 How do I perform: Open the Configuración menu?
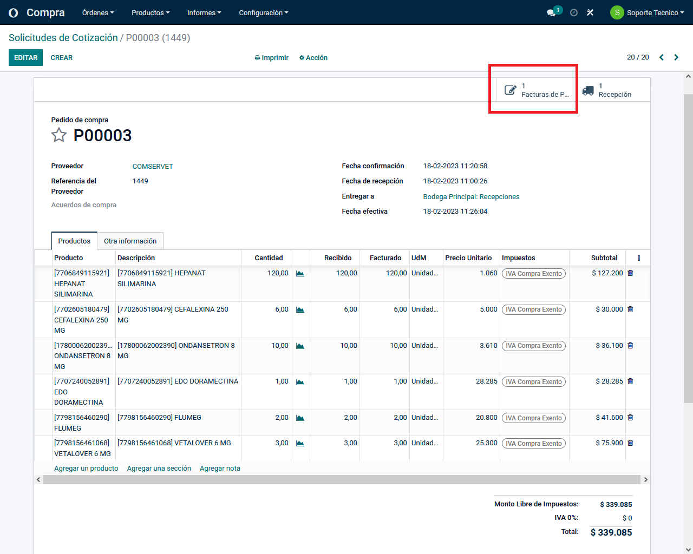(263, 12)
